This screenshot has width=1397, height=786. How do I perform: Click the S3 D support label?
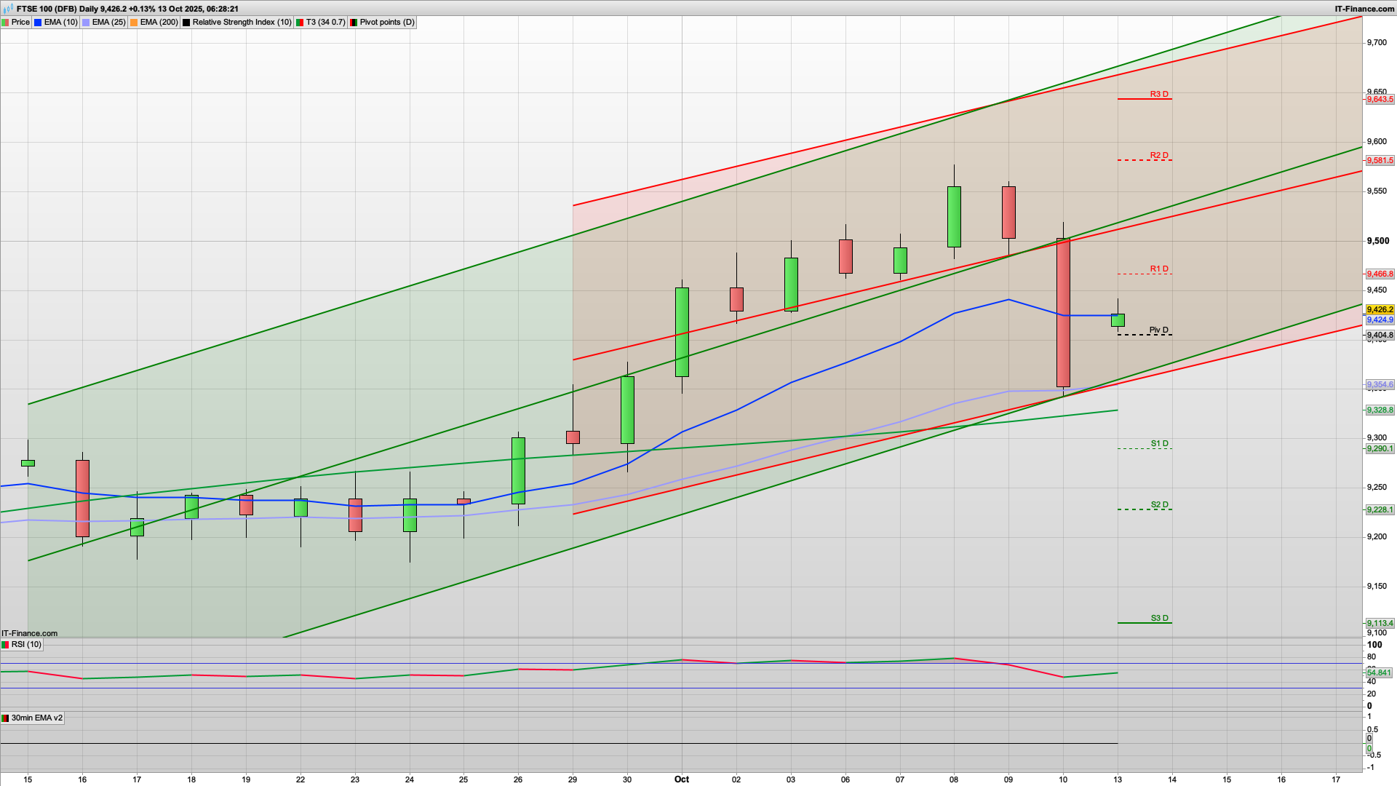[x=1159, y=619]
